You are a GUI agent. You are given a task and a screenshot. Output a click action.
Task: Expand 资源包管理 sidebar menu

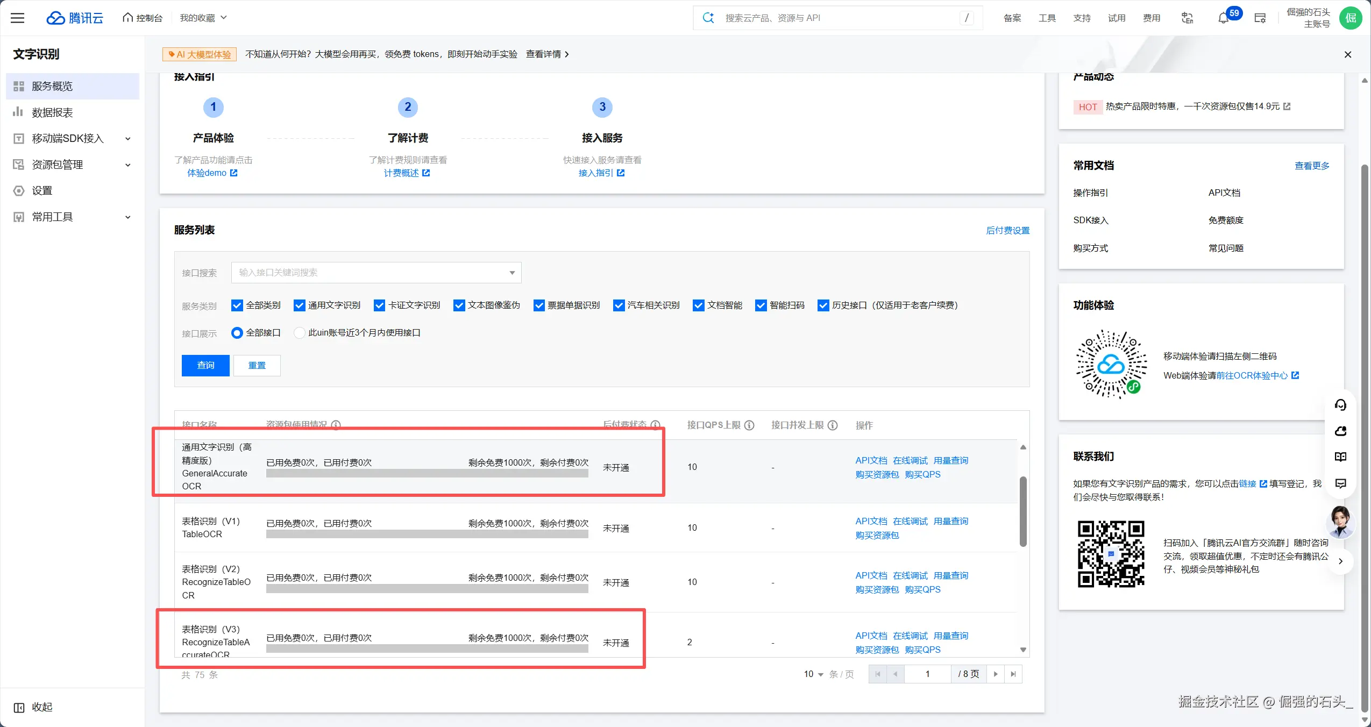73,165
